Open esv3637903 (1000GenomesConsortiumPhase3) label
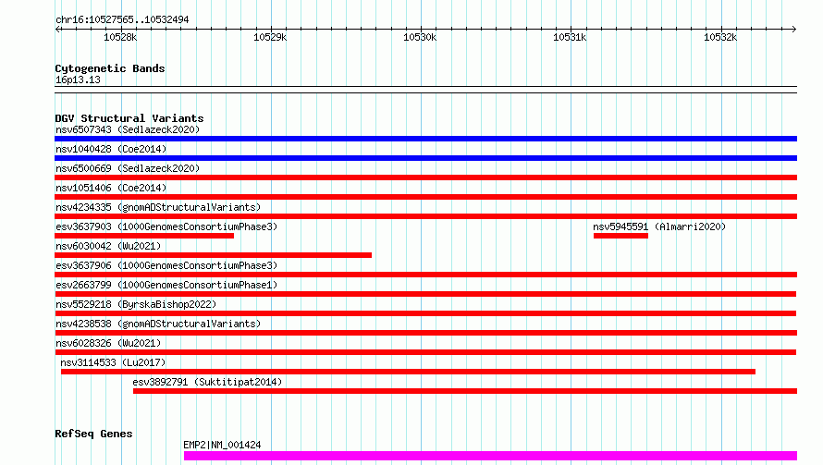This screenshot has height=465, width=823. coord(166,226)
